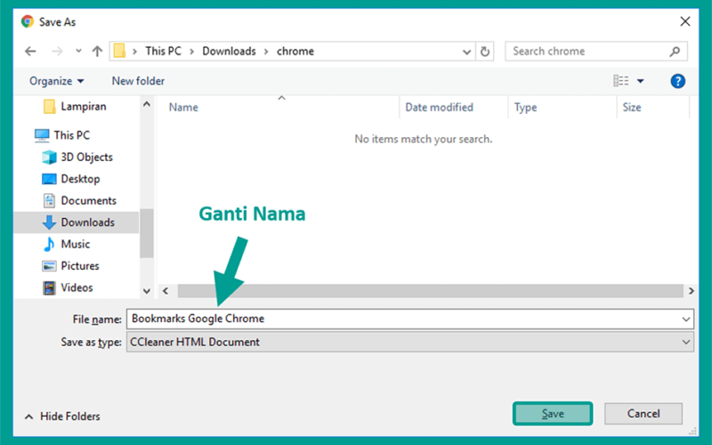This screenshot has width=712, height=445.
Task: Go up one folder level
Action: (97, 52)
